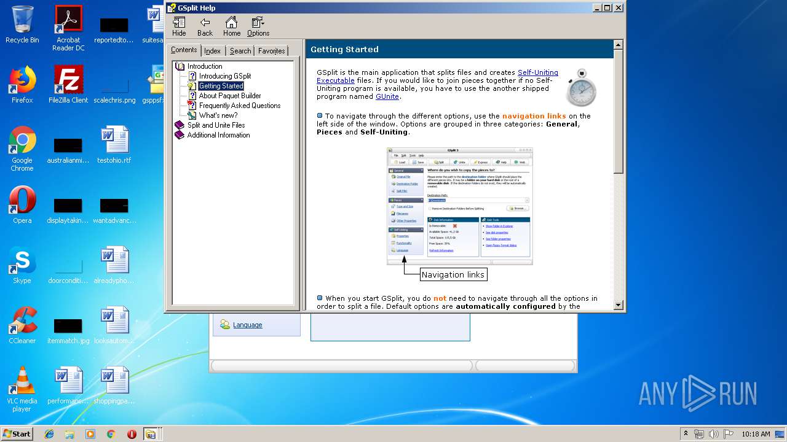
Task: Click the taskbar clock showing 10:18 AM
Action: point(756,434)
